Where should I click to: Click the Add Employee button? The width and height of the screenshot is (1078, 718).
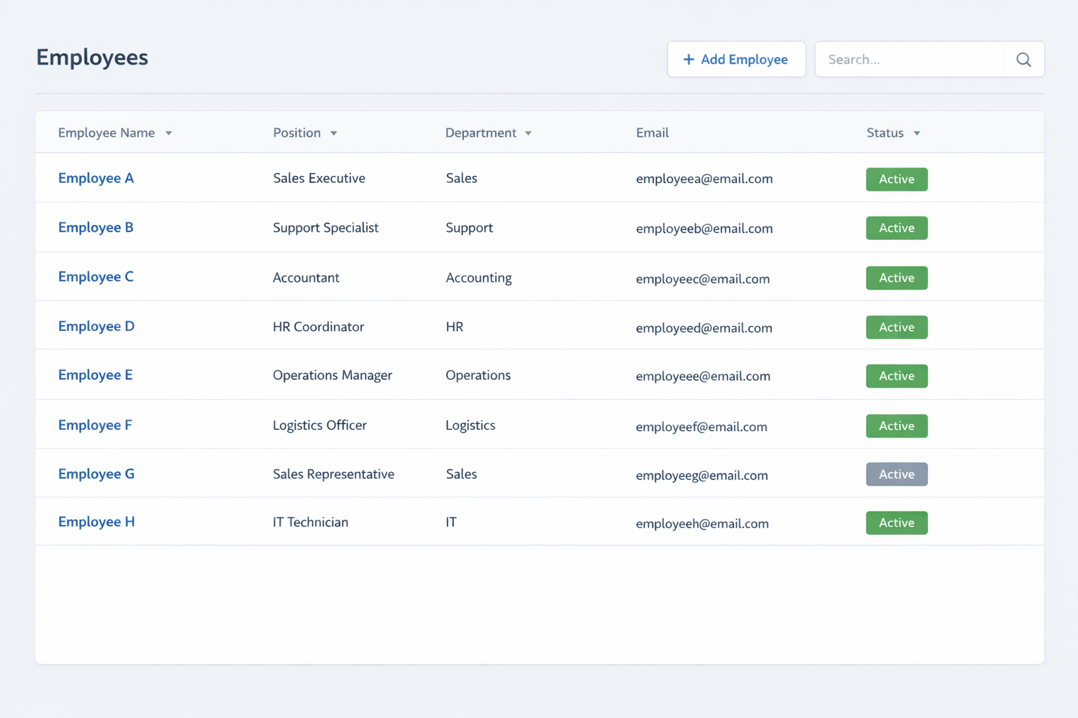point(736,59)
